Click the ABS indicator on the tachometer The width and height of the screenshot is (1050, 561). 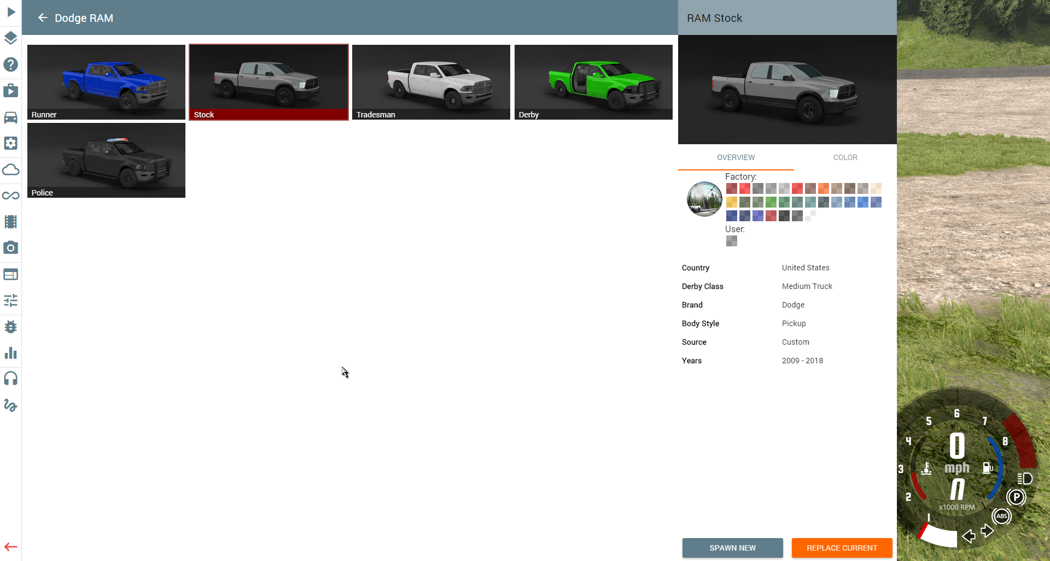(x=1002, y=516)
